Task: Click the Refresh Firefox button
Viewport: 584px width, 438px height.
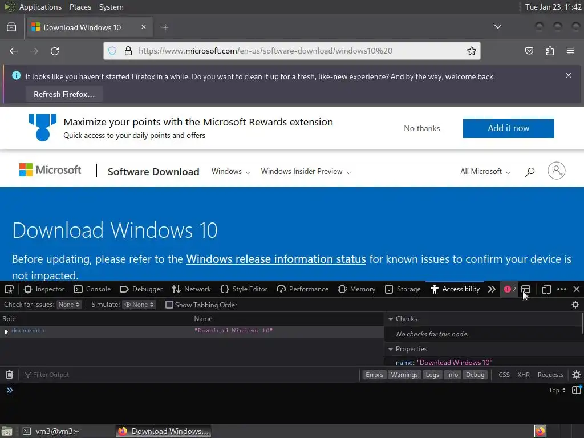Action: [x=64, y=94]
